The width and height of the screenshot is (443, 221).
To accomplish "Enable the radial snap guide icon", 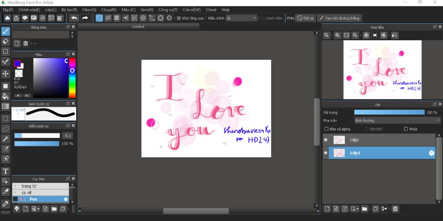I will pos(134,18).
